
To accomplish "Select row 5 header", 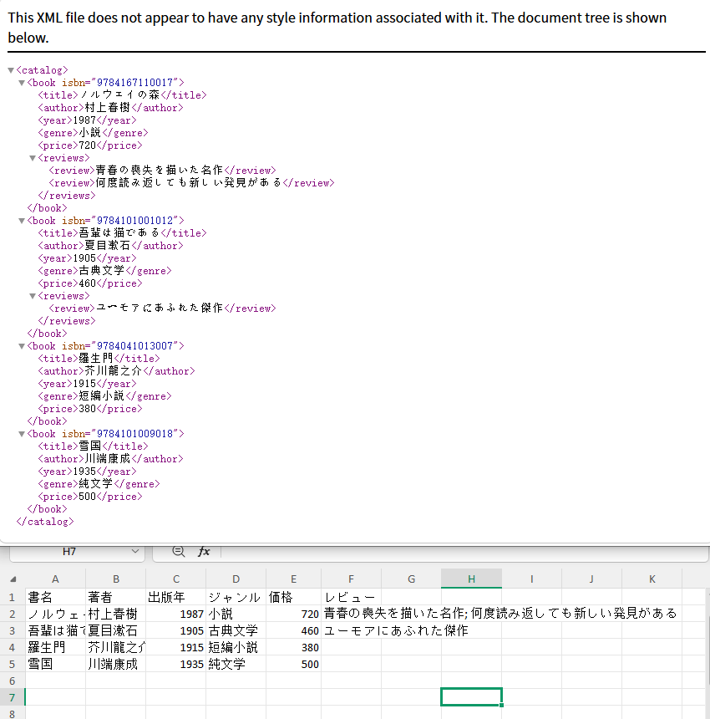I will pos(13,664).
